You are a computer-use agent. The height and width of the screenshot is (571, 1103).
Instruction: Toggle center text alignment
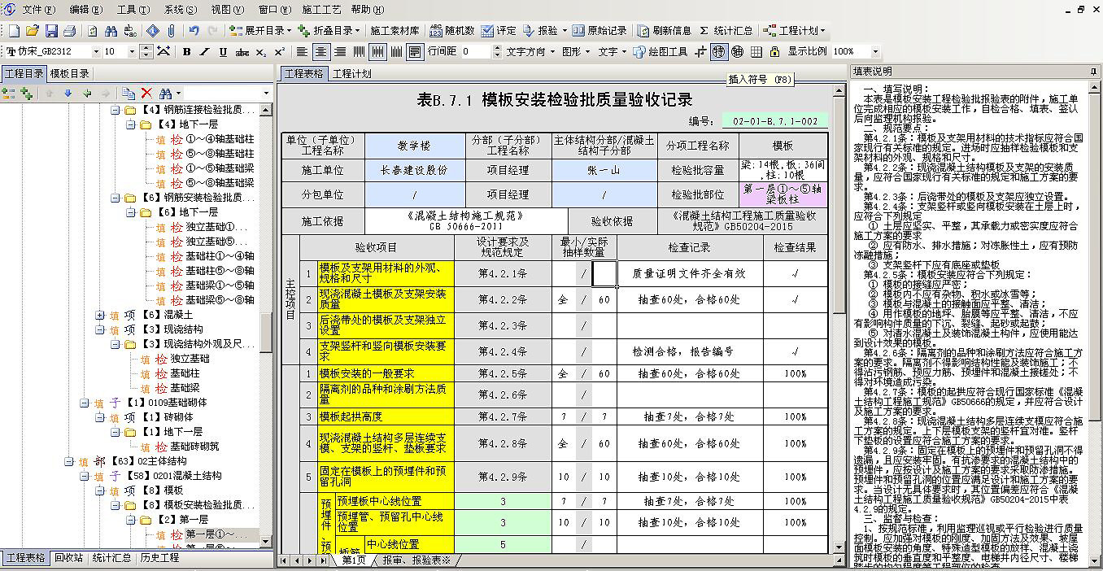(x=320, y=52)
